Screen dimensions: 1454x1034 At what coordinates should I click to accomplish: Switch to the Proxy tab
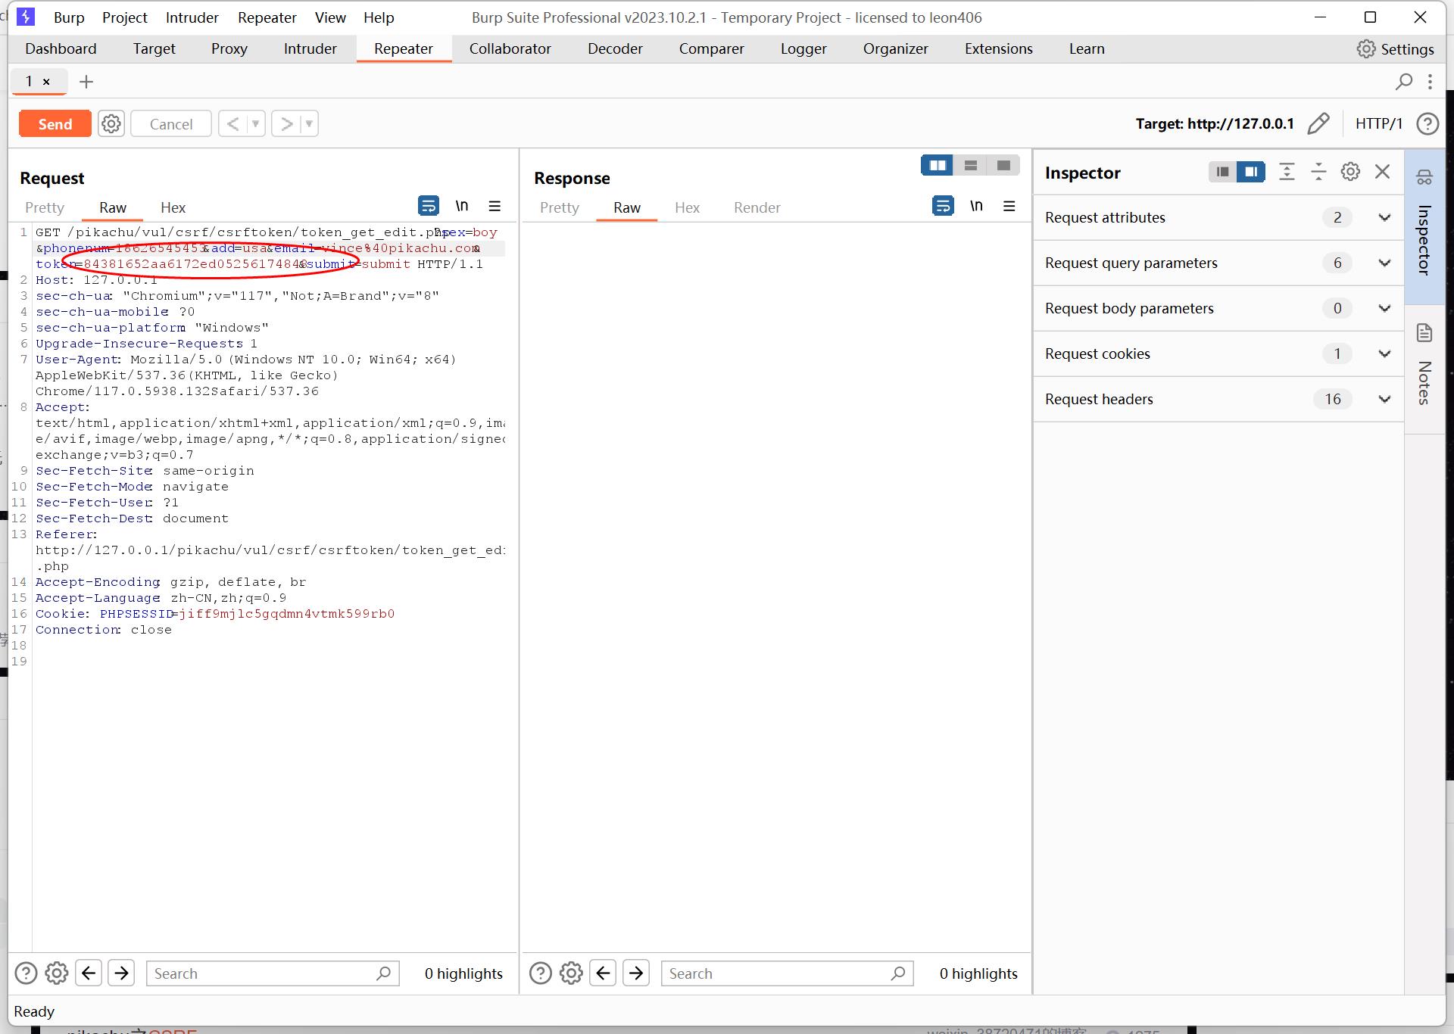pos(229,48)
